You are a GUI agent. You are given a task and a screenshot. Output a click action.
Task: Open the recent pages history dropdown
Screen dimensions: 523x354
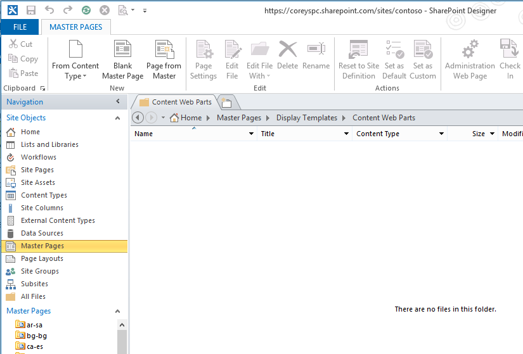(x=163, y=118)
